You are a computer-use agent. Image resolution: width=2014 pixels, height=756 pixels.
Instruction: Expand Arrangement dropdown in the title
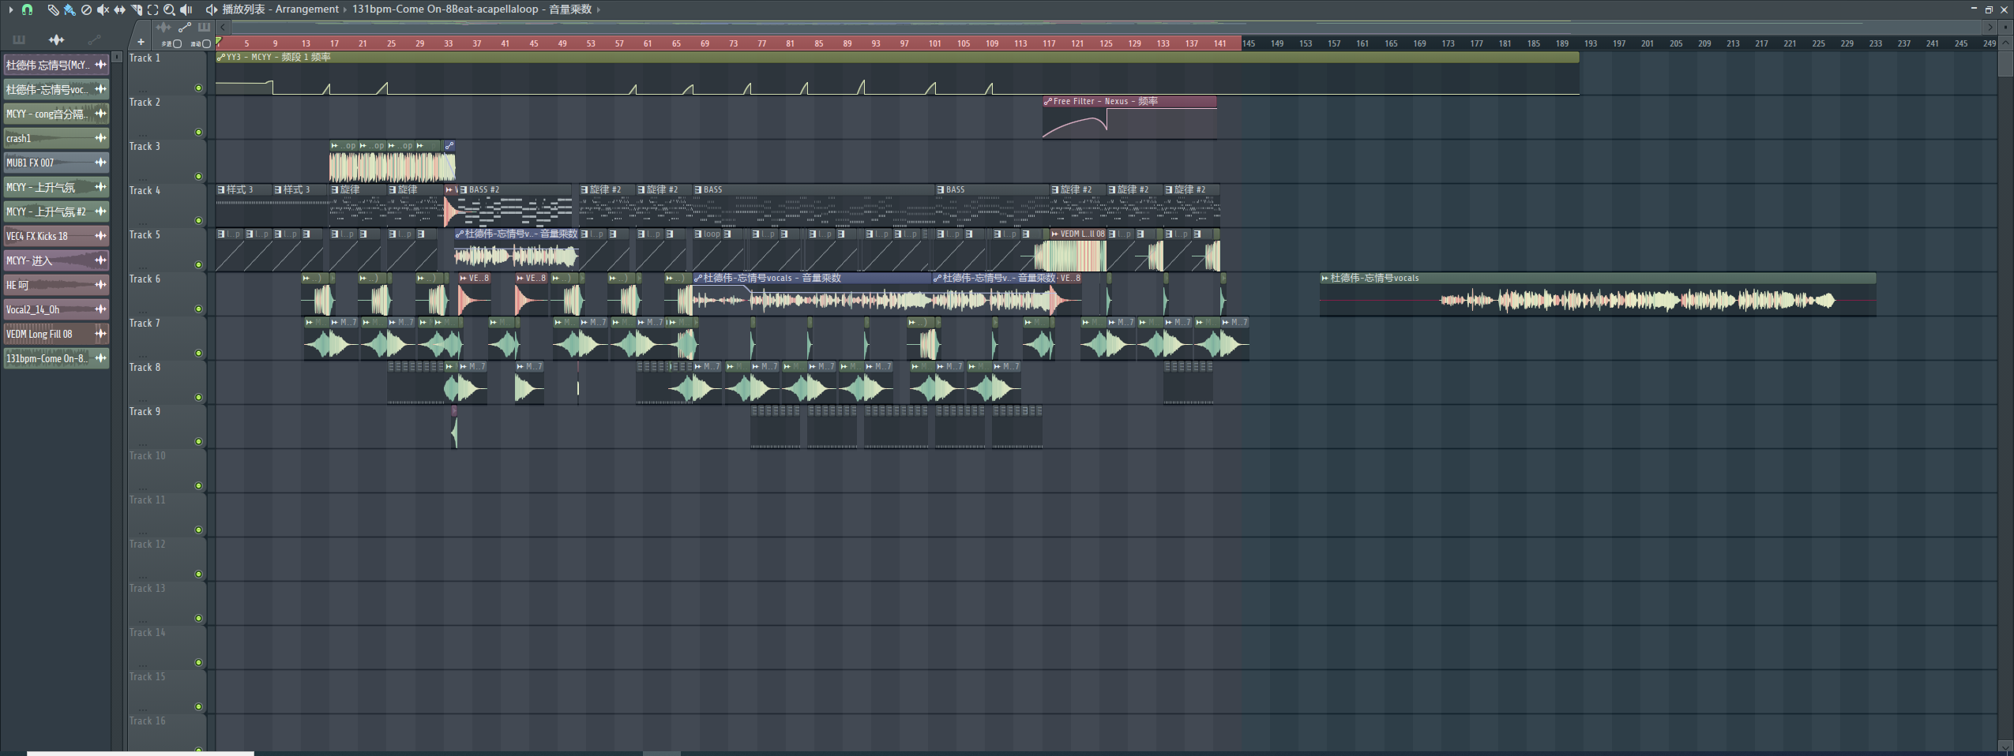344,9
